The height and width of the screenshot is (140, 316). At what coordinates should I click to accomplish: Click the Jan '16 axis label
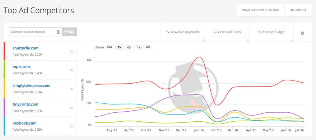[199, 130]
